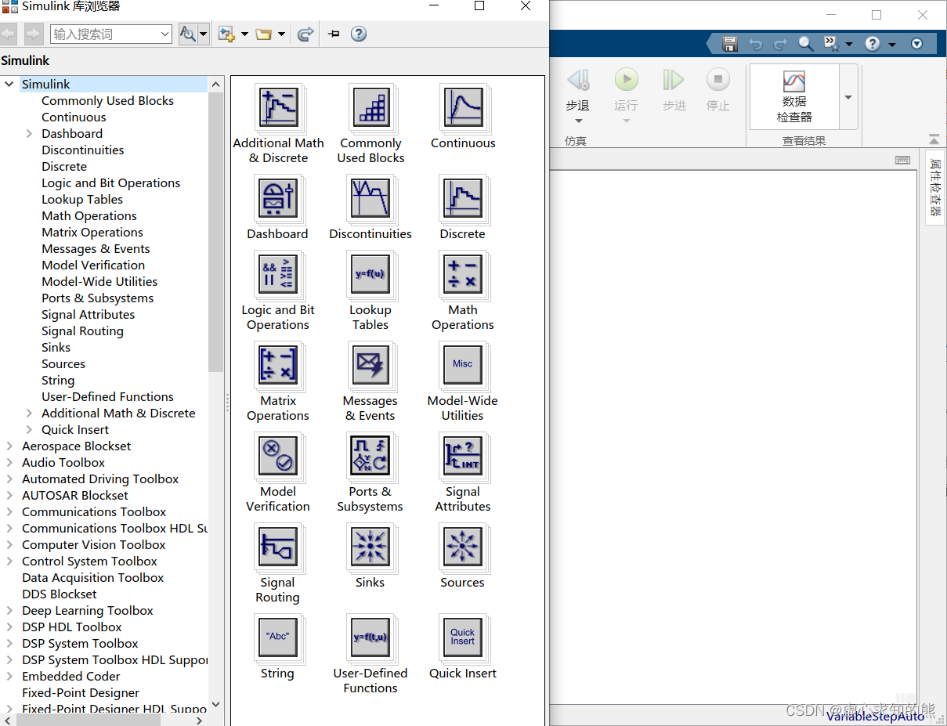Expand the Aerospace Blockset node

coord(9,446)
